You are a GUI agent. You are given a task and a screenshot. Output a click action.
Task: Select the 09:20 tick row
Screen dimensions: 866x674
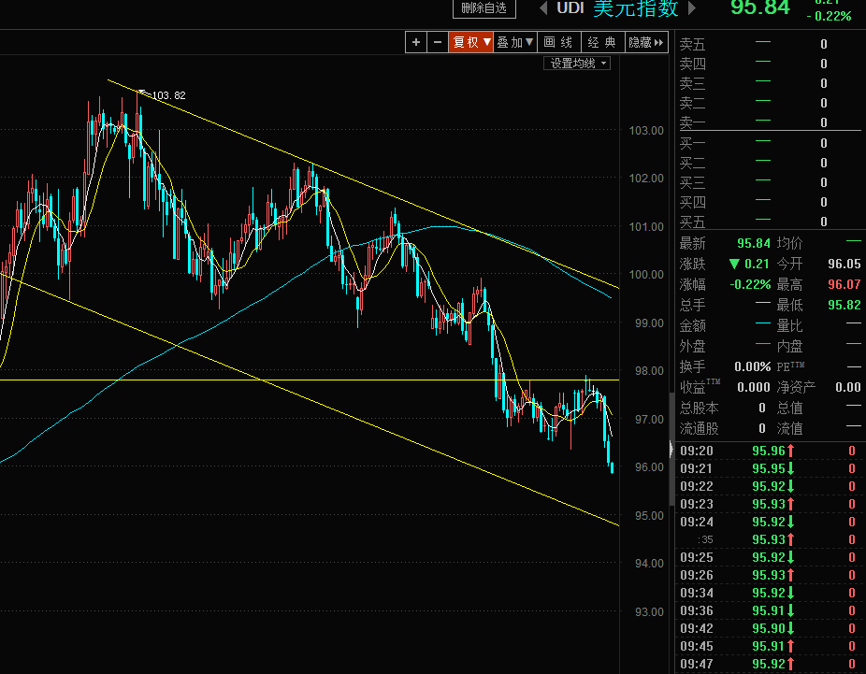768,451
